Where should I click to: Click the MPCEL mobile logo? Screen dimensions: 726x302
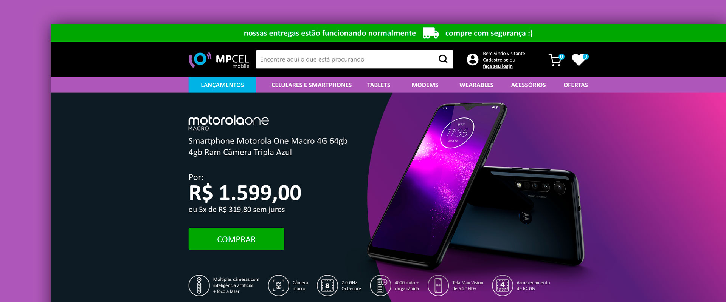click(219, 60)
